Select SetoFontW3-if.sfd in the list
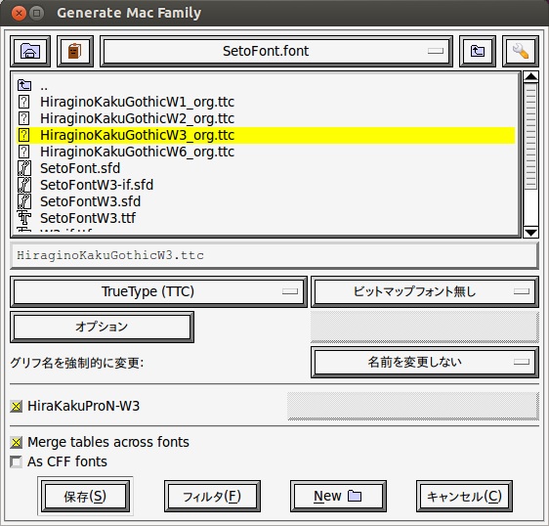 coord(266,185)
